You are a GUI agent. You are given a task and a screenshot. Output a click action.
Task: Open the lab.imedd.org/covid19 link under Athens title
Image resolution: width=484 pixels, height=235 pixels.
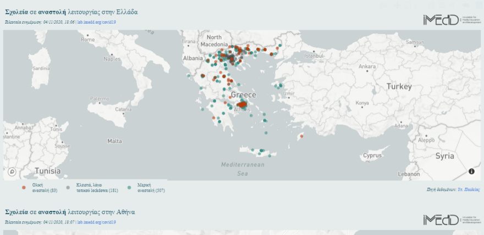(96, 222)
